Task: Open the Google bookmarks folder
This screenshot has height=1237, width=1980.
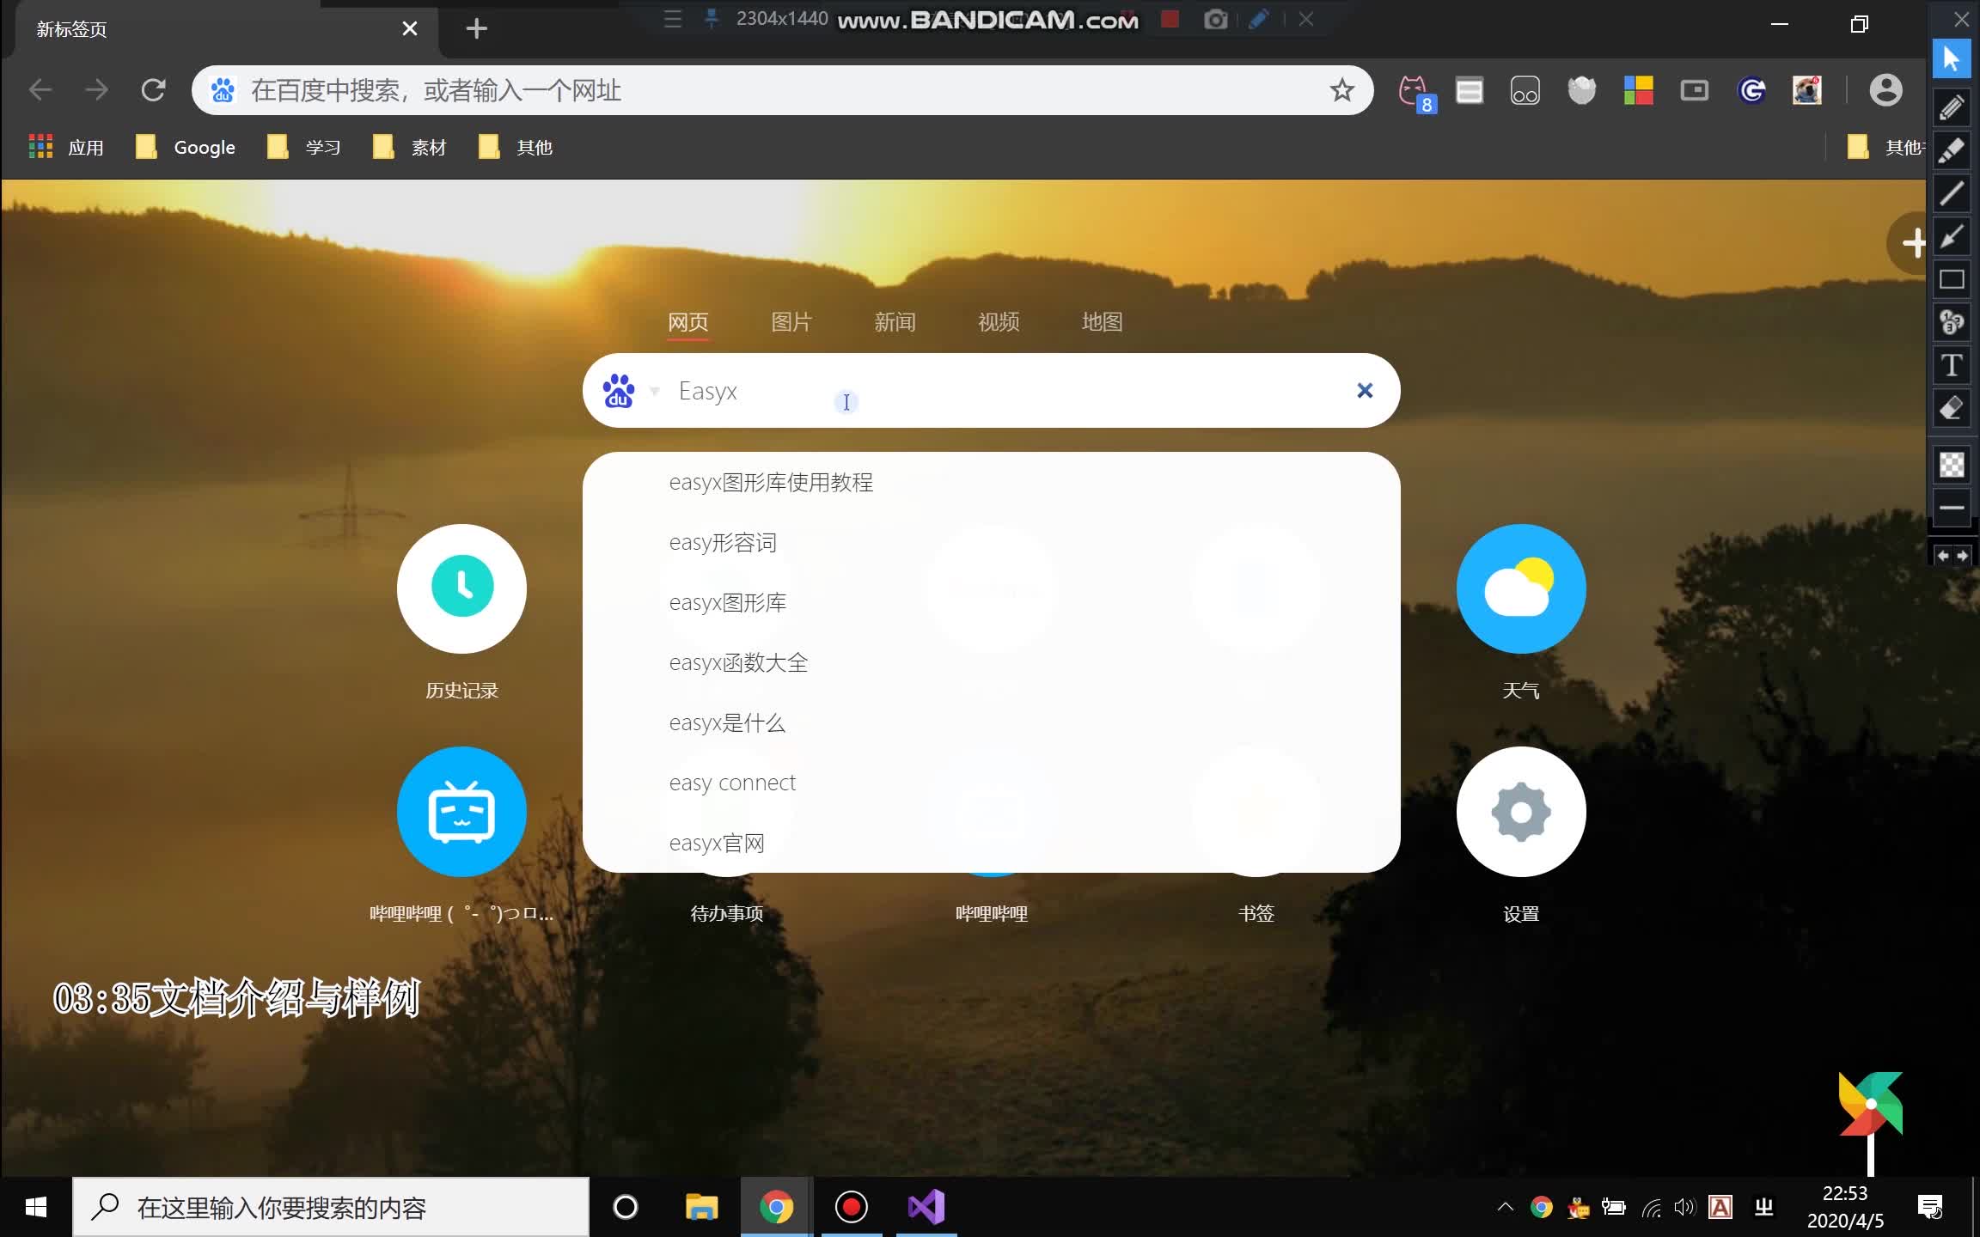Action: (186, 148)
